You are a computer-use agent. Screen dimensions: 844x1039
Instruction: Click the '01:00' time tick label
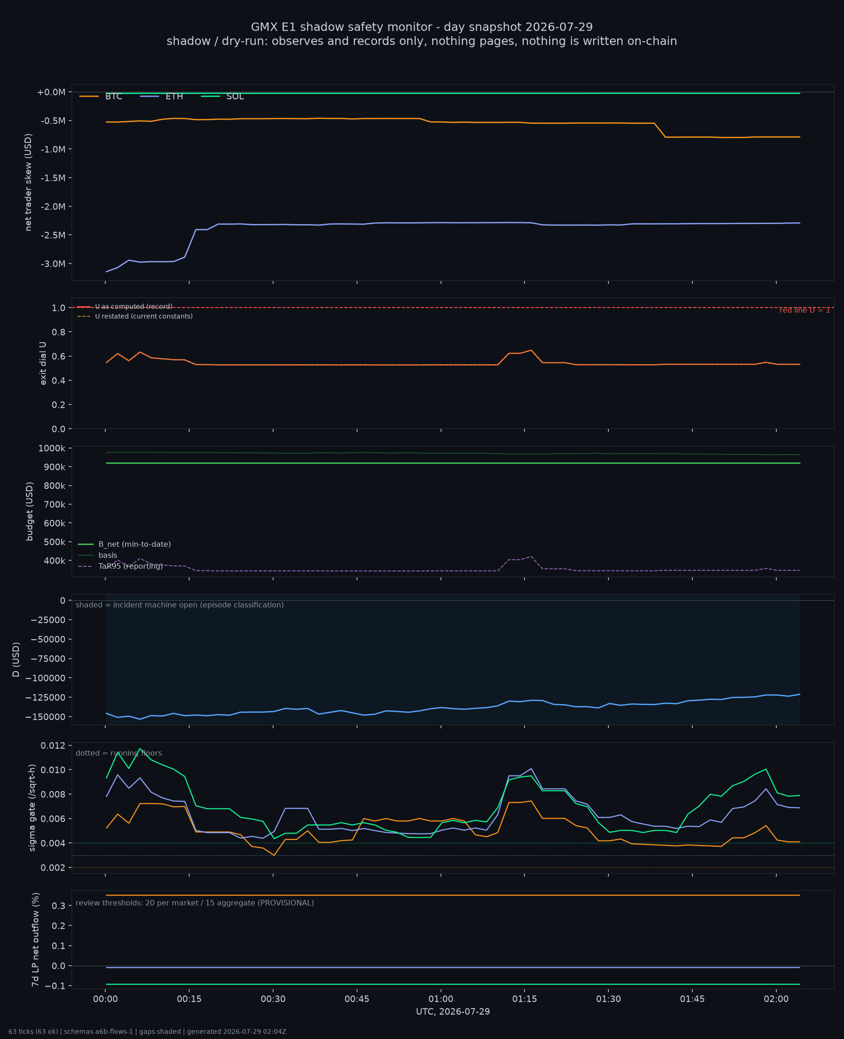pos(441,999)
